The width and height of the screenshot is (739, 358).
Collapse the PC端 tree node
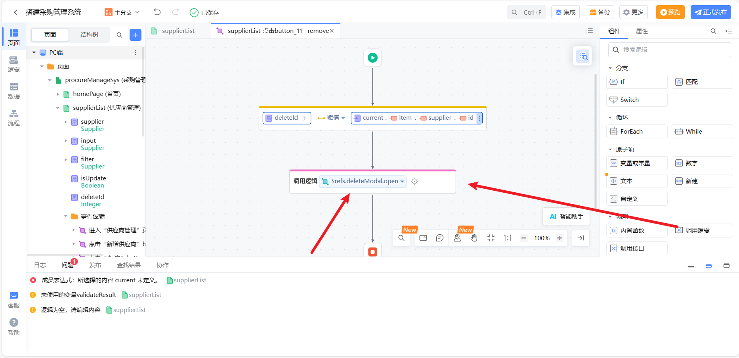point(34,52)
